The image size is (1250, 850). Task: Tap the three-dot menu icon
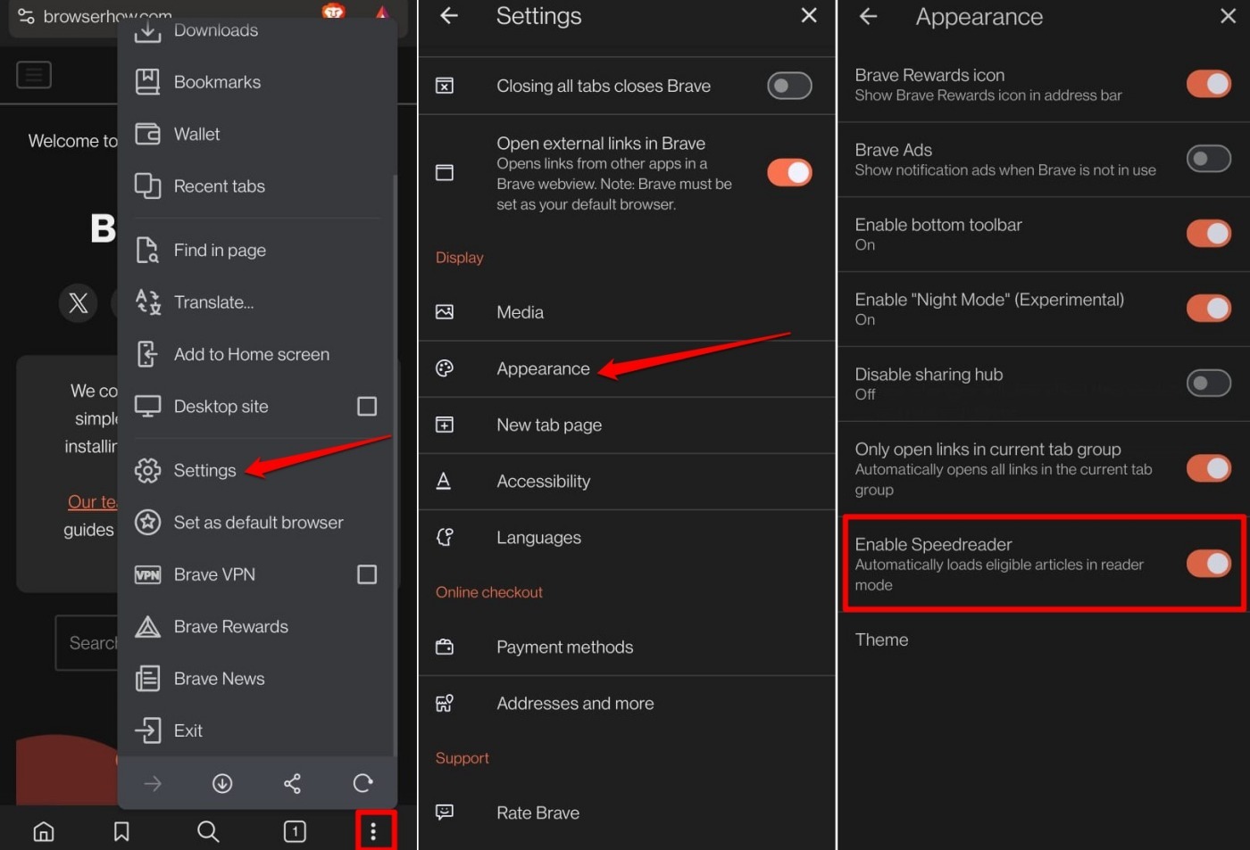(x=373, y=831)
